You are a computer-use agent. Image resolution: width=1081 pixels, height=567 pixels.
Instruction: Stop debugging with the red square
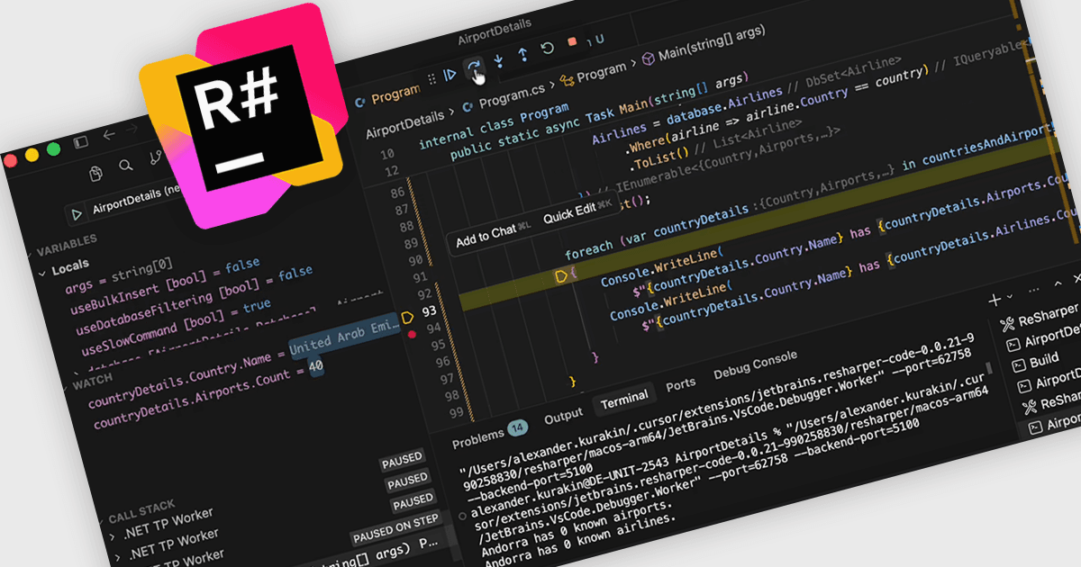572,42
